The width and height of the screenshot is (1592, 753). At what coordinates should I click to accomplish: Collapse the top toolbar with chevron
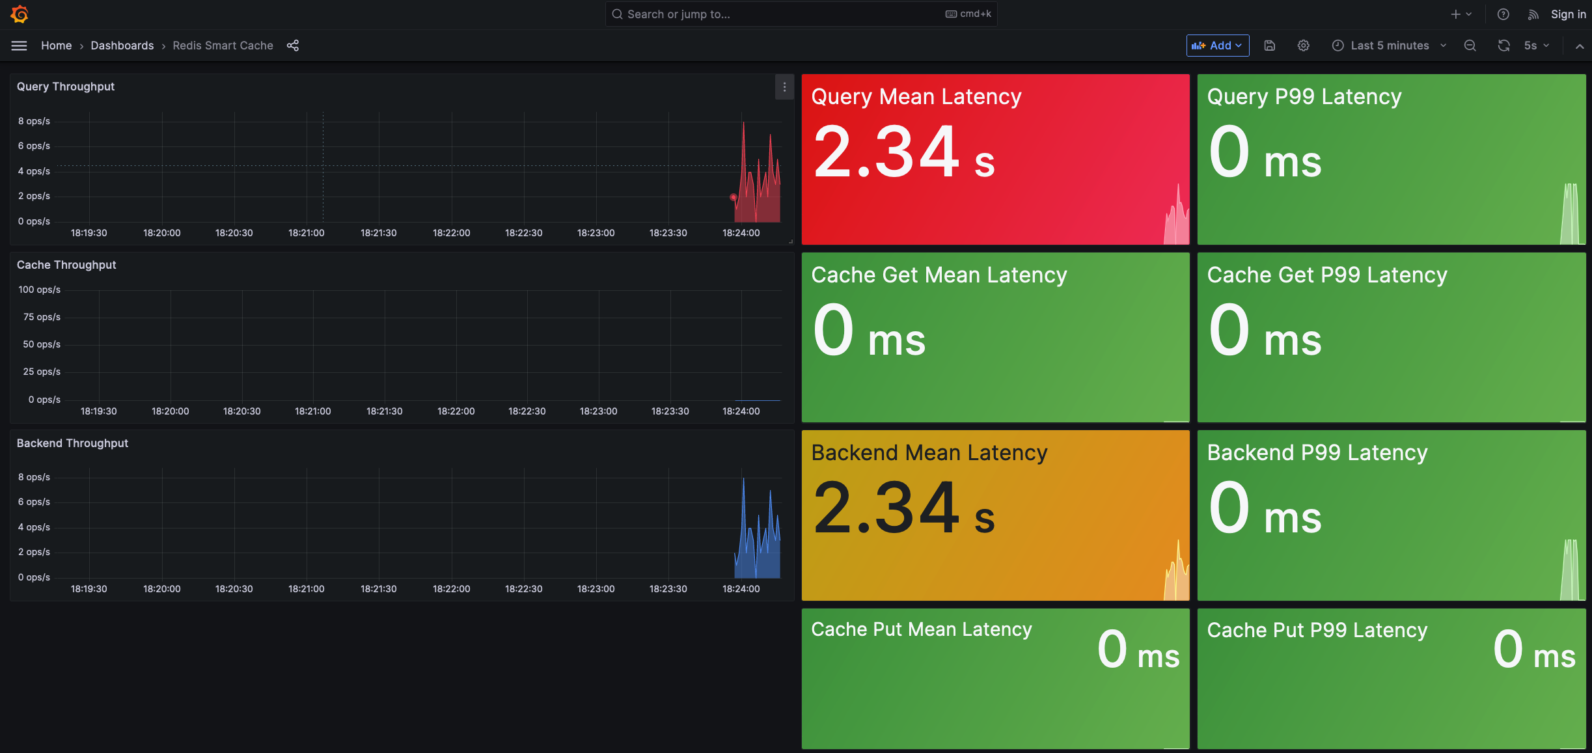pos(1579,46)
